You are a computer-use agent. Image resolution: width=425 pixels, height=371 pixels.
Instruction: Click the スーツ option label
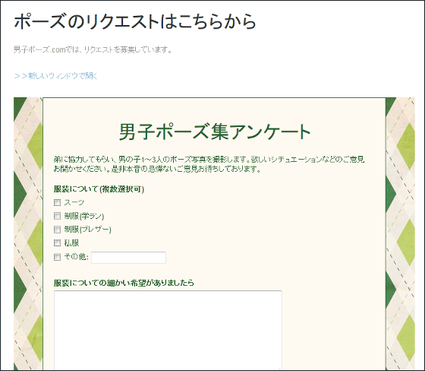click(74, 203)
